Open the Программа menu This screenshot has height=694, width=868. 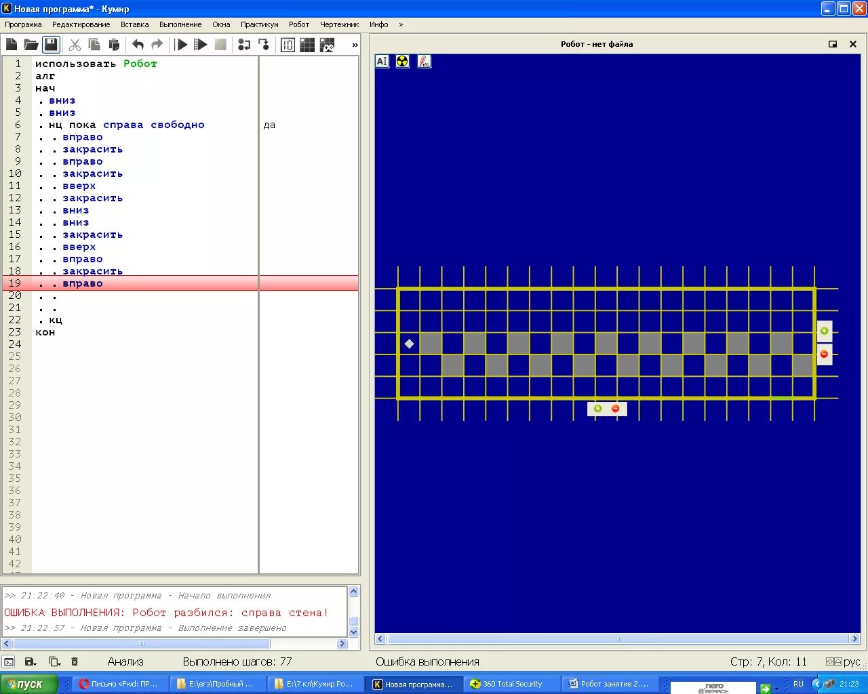point(23,24)
